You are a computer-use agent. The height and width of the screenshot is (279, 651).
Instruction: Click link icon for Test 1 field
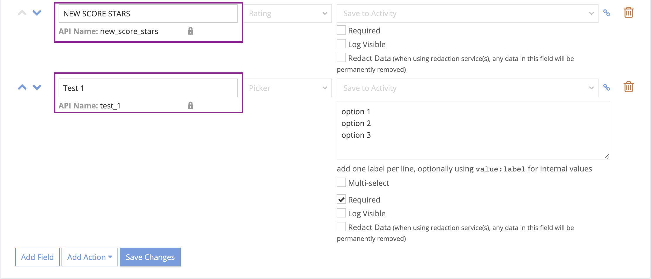pyautogui.click(x=606, y=87)
